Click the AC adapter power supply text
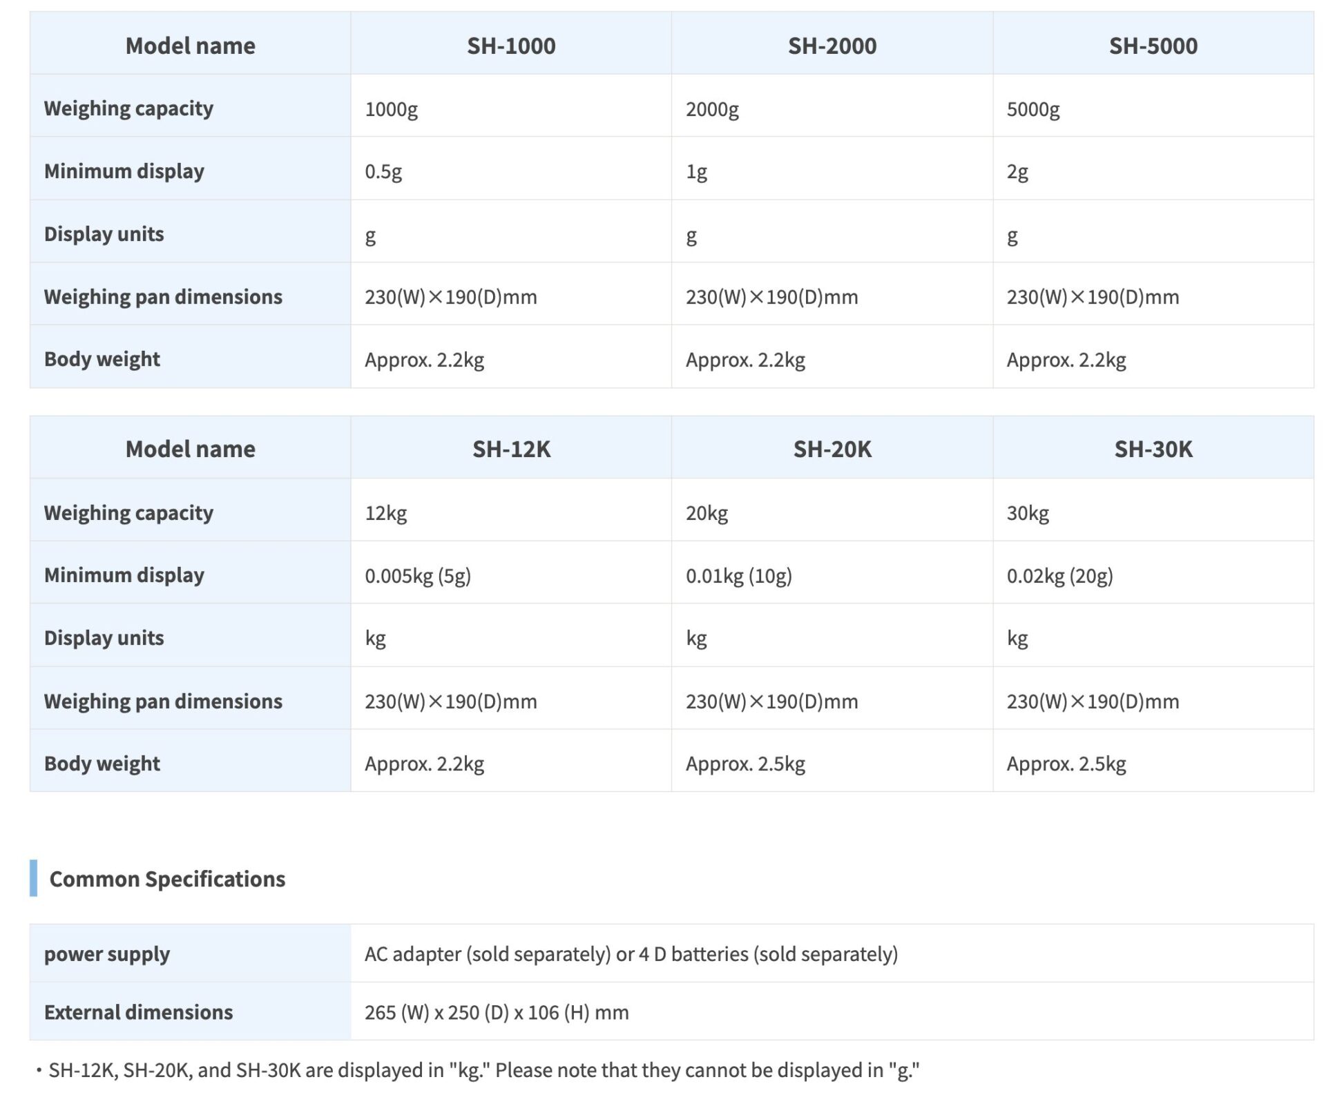 [x=631, y=953]
